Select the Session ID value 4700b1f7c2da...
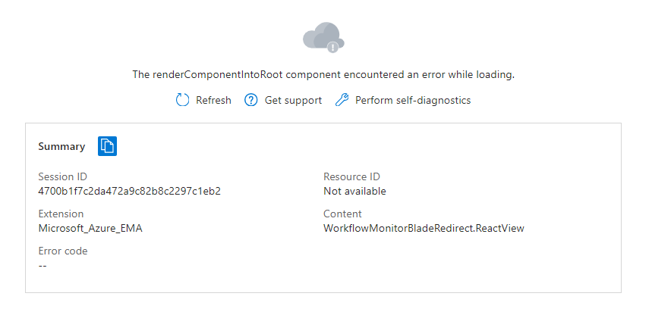 [x=129, y=191]
